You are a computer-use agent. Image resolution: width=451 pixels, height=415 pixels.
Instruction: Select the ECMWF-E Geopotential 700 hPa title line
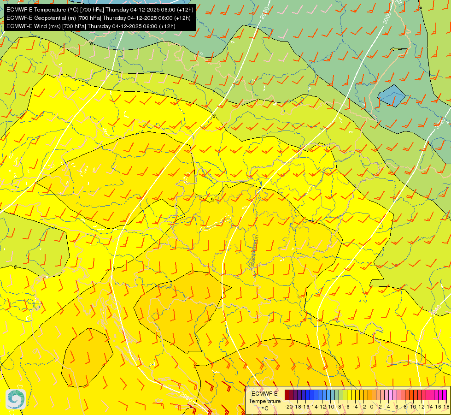[x=99, y=18]
